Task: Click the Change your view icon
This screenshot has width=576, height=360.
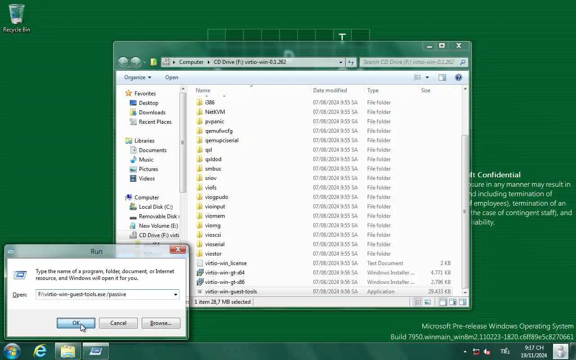Action: pyautogui.click(x=418, y=77)
